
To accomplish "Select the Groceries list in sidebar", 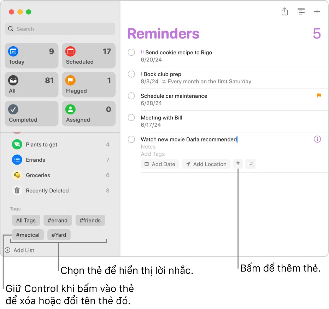I will (x=38, y=175).
